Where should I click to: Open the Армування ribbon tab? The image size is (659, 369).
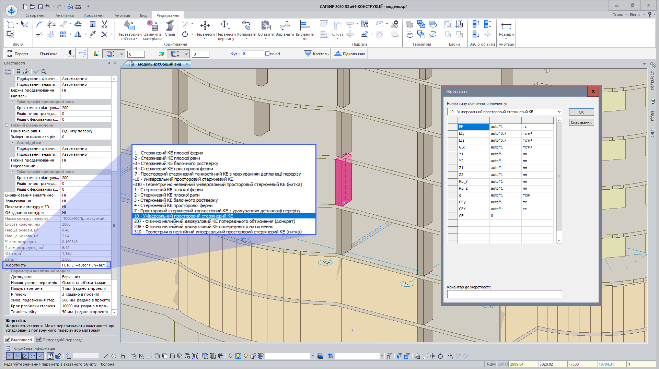[x=94, y=15]
